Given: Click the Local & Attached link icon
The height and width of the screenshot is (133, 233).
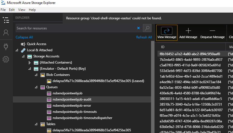Looking at the screenshot, I should pos(23,50).
